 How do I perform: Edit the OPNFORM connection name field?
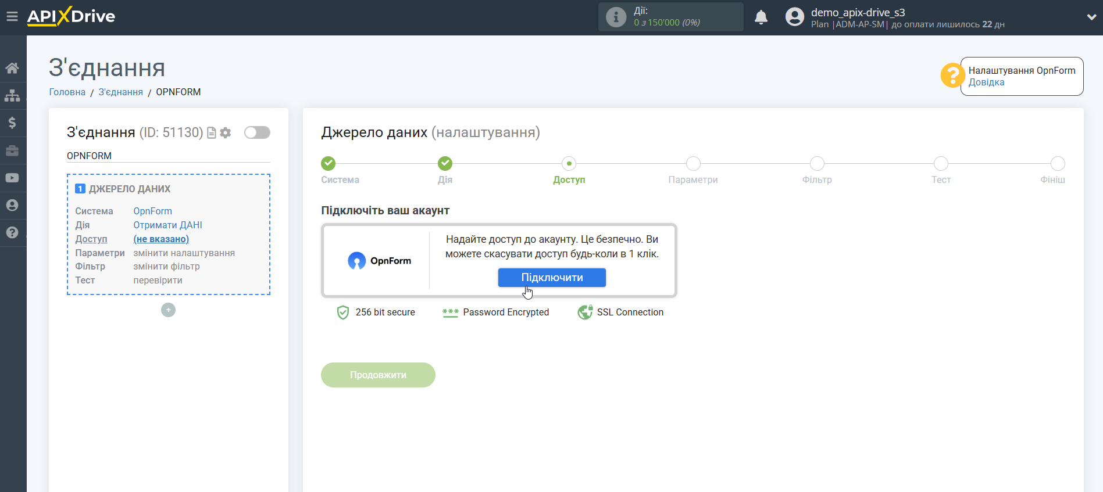click(x=169, y=156)
